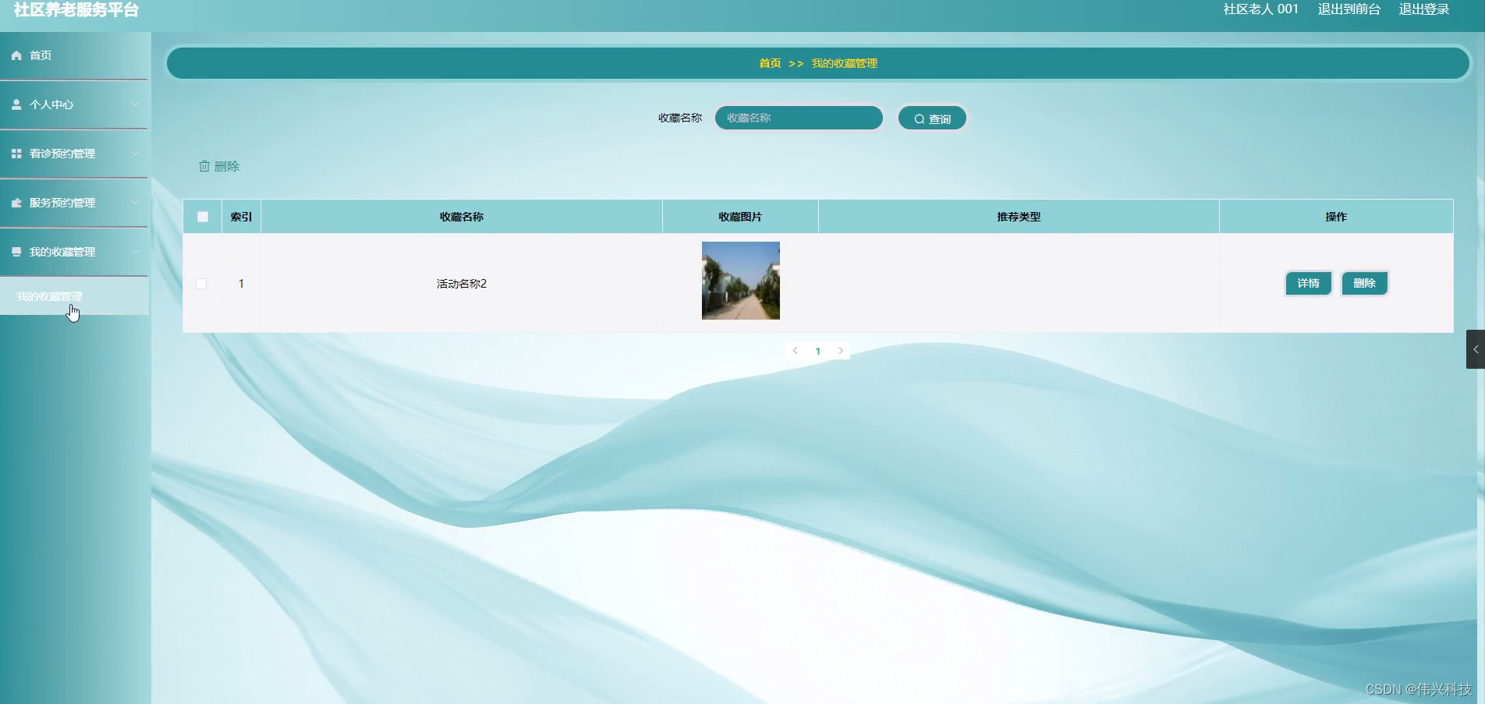Expand the 个人中心 sidebar menu
Viewport: 1485px width, 704px height.
tap(135, 104)
